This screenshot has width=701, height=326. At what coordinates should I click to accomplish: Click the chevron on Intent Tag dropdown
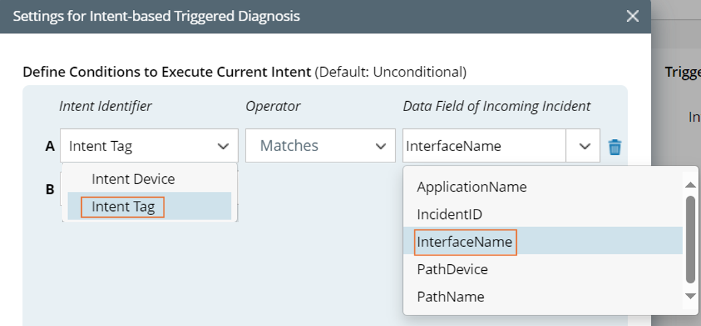(x=223, y=146)
